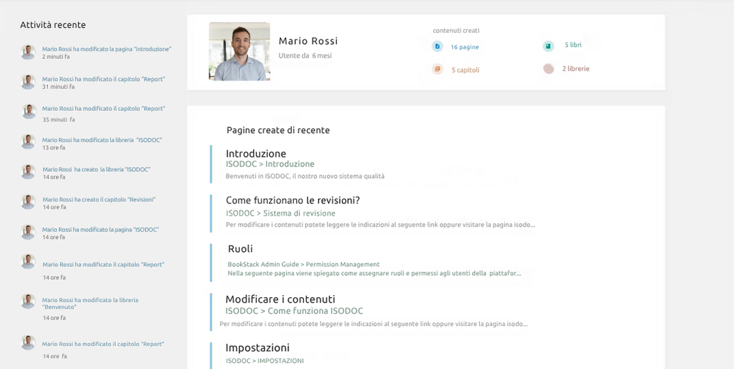Open activity "Mario Rossi ha creato il capitolo Revisioni"

coord(99,199)
